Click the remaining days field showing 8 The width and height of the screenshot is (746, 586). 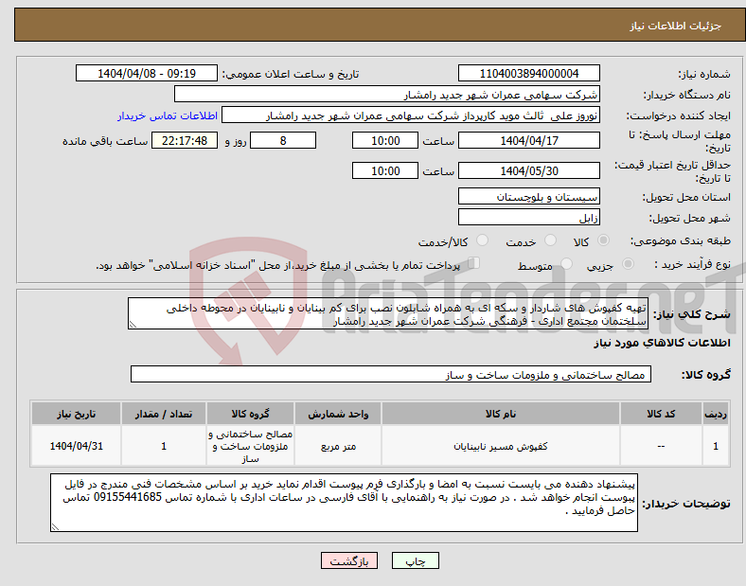coord(283,140)
